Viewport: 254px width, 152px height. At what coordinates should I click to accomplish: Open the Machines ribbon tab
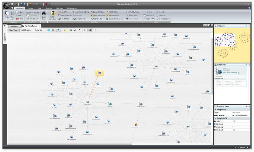(x=59, y=8)
